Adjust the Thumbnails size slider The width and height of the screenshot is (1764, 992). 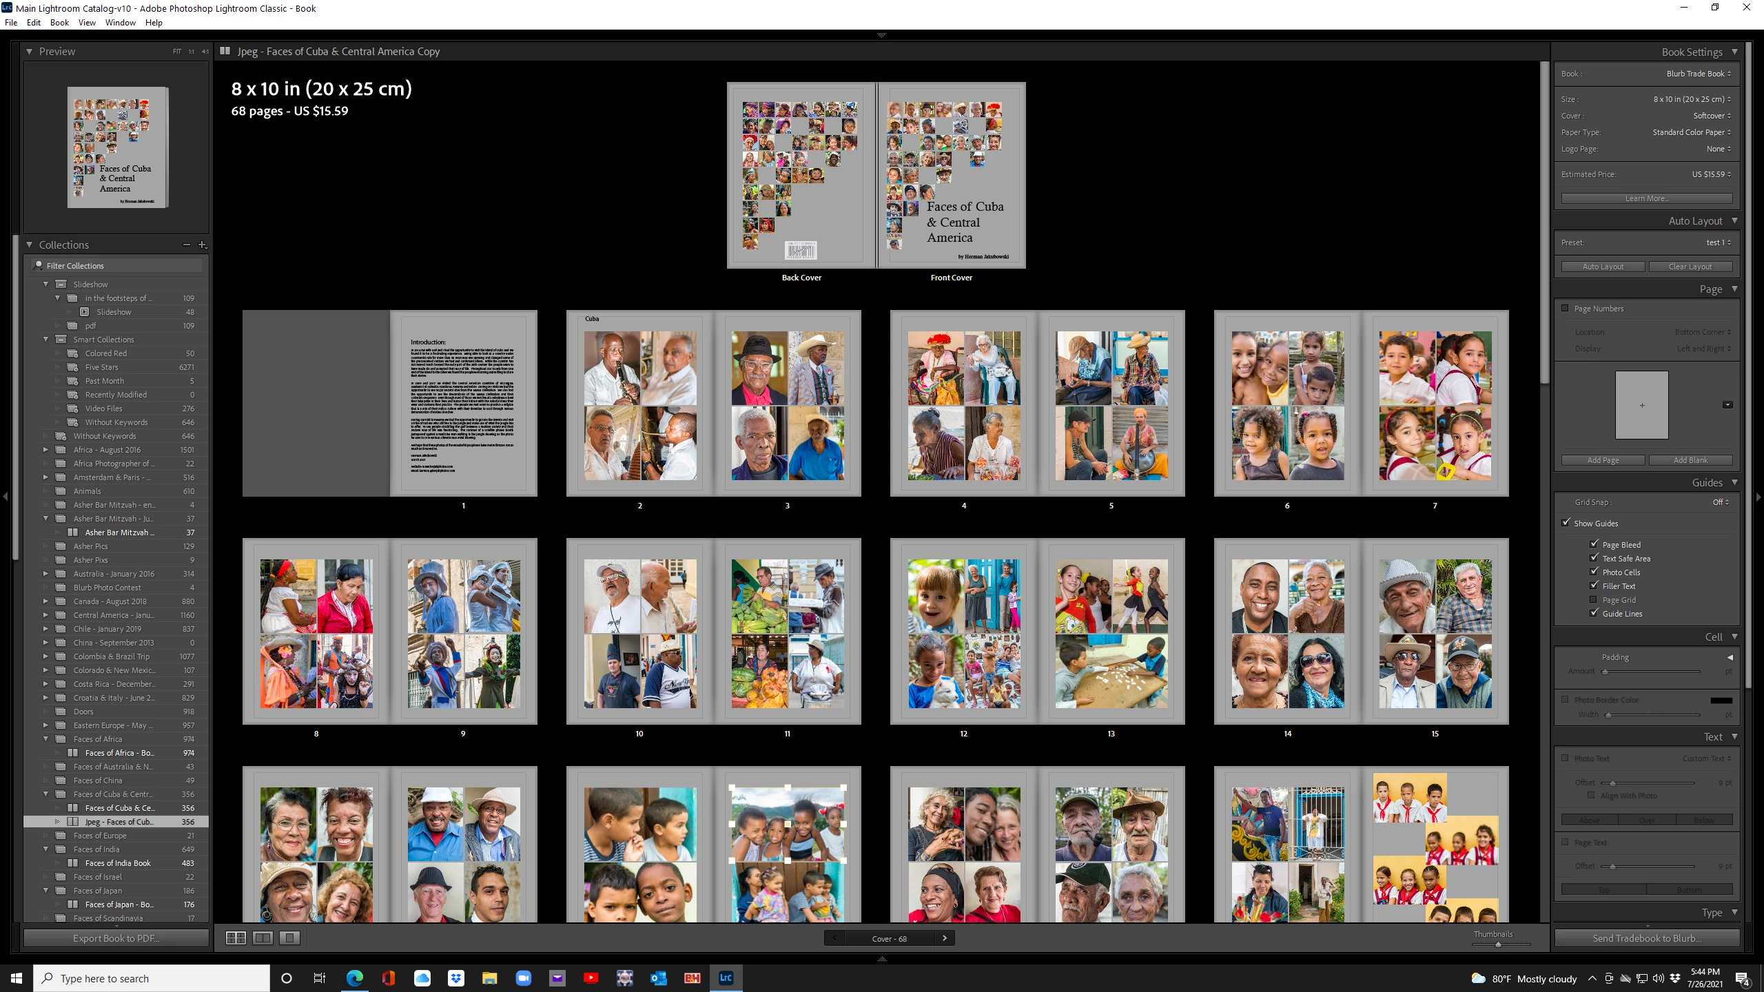pos(1498,944)
